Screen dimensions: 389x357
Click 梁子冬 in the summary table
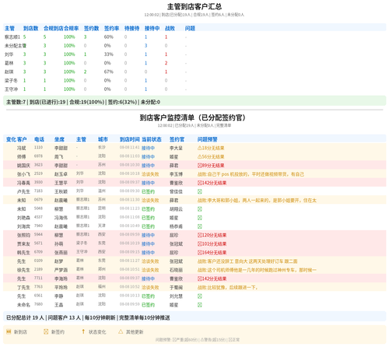coord(11,81)
